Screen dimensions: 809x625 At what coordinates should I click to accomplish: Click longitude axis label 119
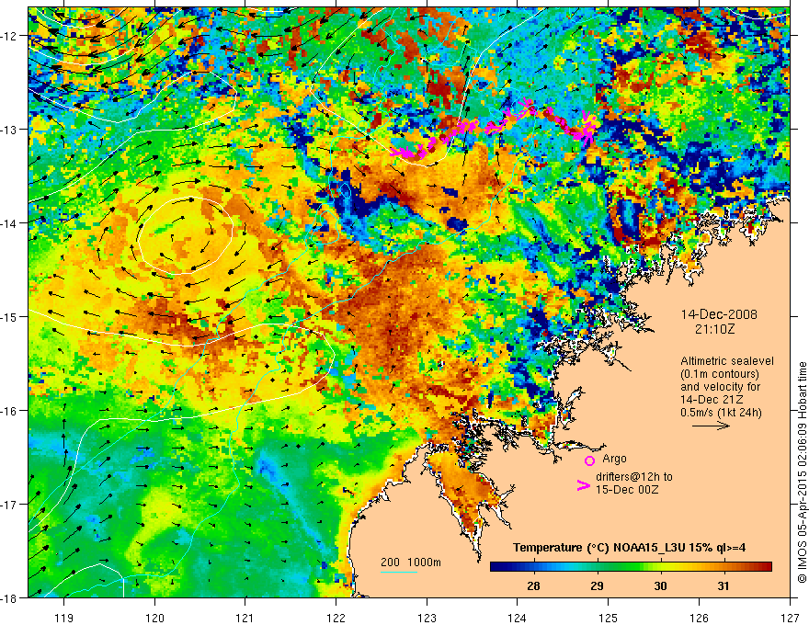click(64, 619)
